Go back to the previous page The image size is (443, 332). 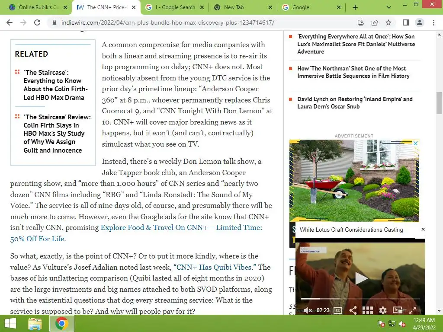pos(10,22)
